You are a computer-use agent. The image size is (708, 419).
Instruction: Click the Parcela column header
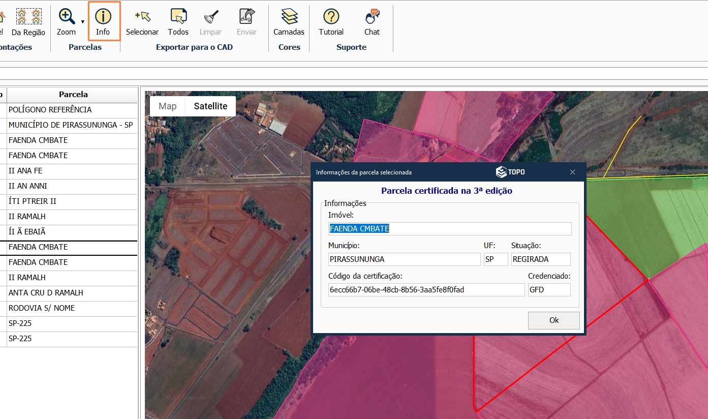coord(73,95)
